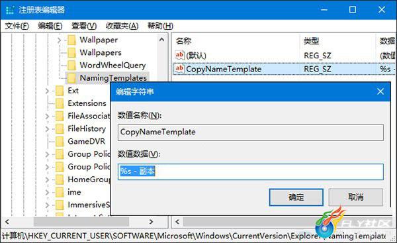
Task: Select the NamingTemplates tree item
Action: (x=113, y=78)
